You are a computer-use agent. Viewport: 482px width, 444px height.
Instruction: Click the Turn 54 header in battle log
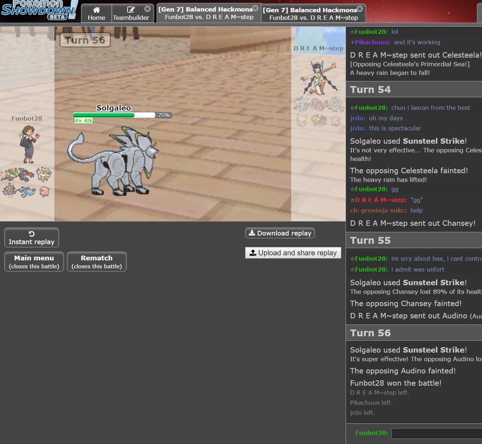[414, 89]
